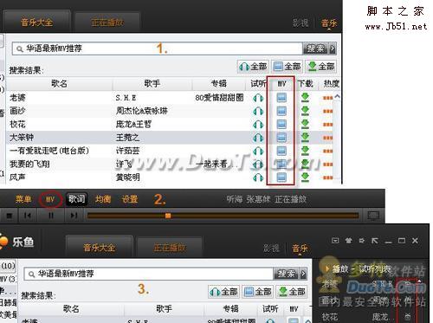The height and width of the screenshot is (323, 433).
Task: Select the 音乐 section in the first panel
Action: click(329, 23)
